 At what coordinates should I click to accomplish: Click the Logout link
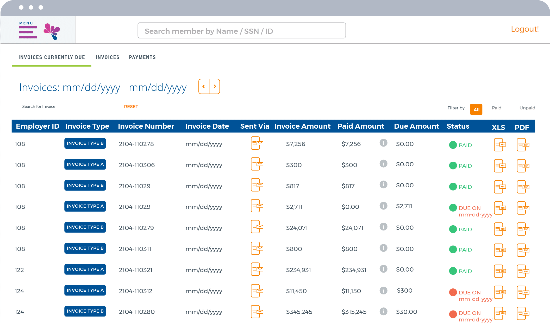(524, 29)
